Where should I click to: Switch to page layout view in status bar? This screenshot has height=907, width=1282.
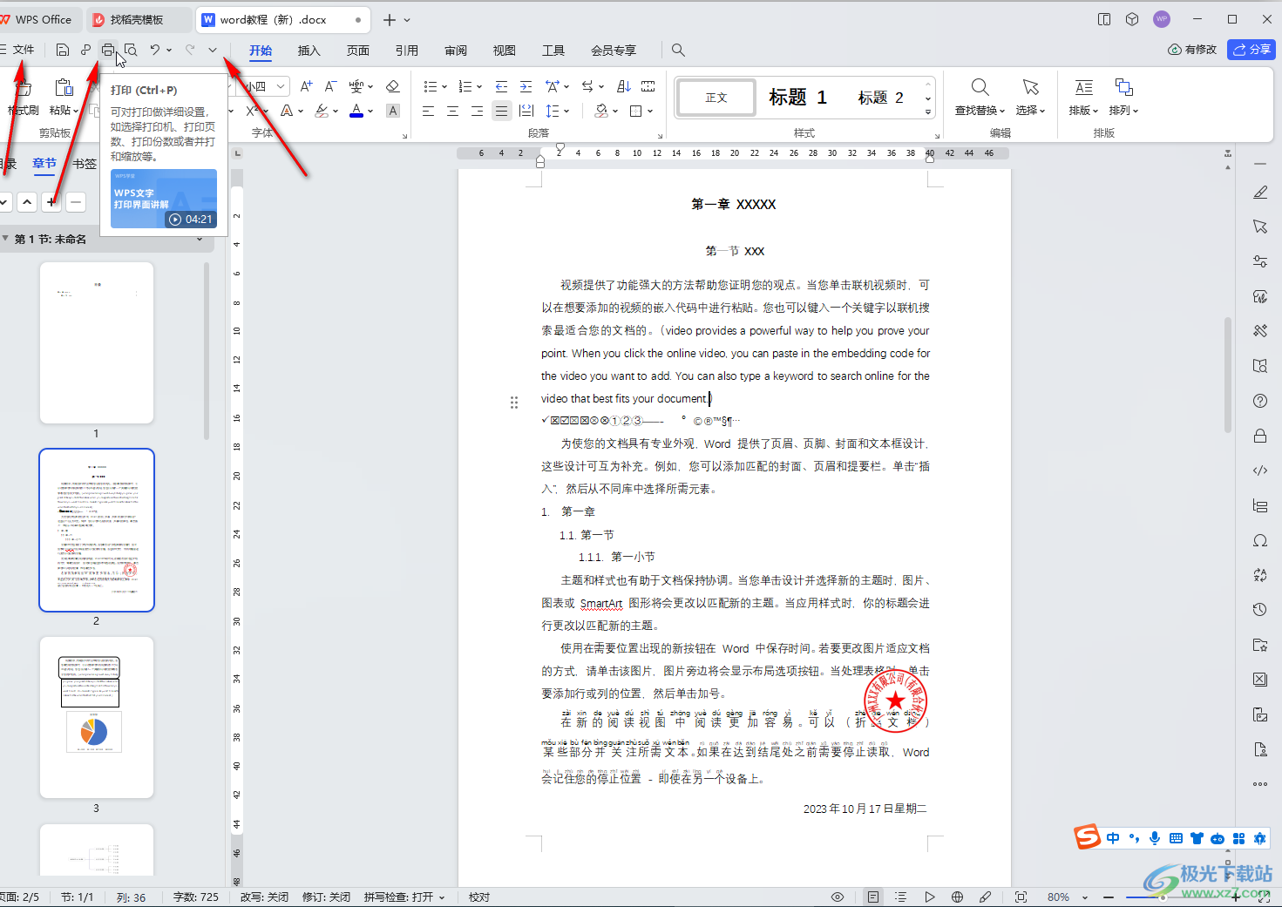coord(872,897)
